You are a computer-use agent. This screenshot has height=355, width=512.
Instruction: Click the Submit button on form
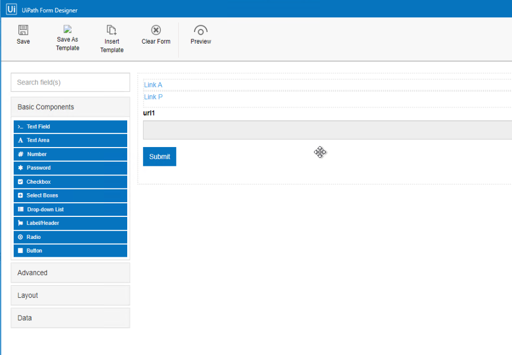[160, 156]
